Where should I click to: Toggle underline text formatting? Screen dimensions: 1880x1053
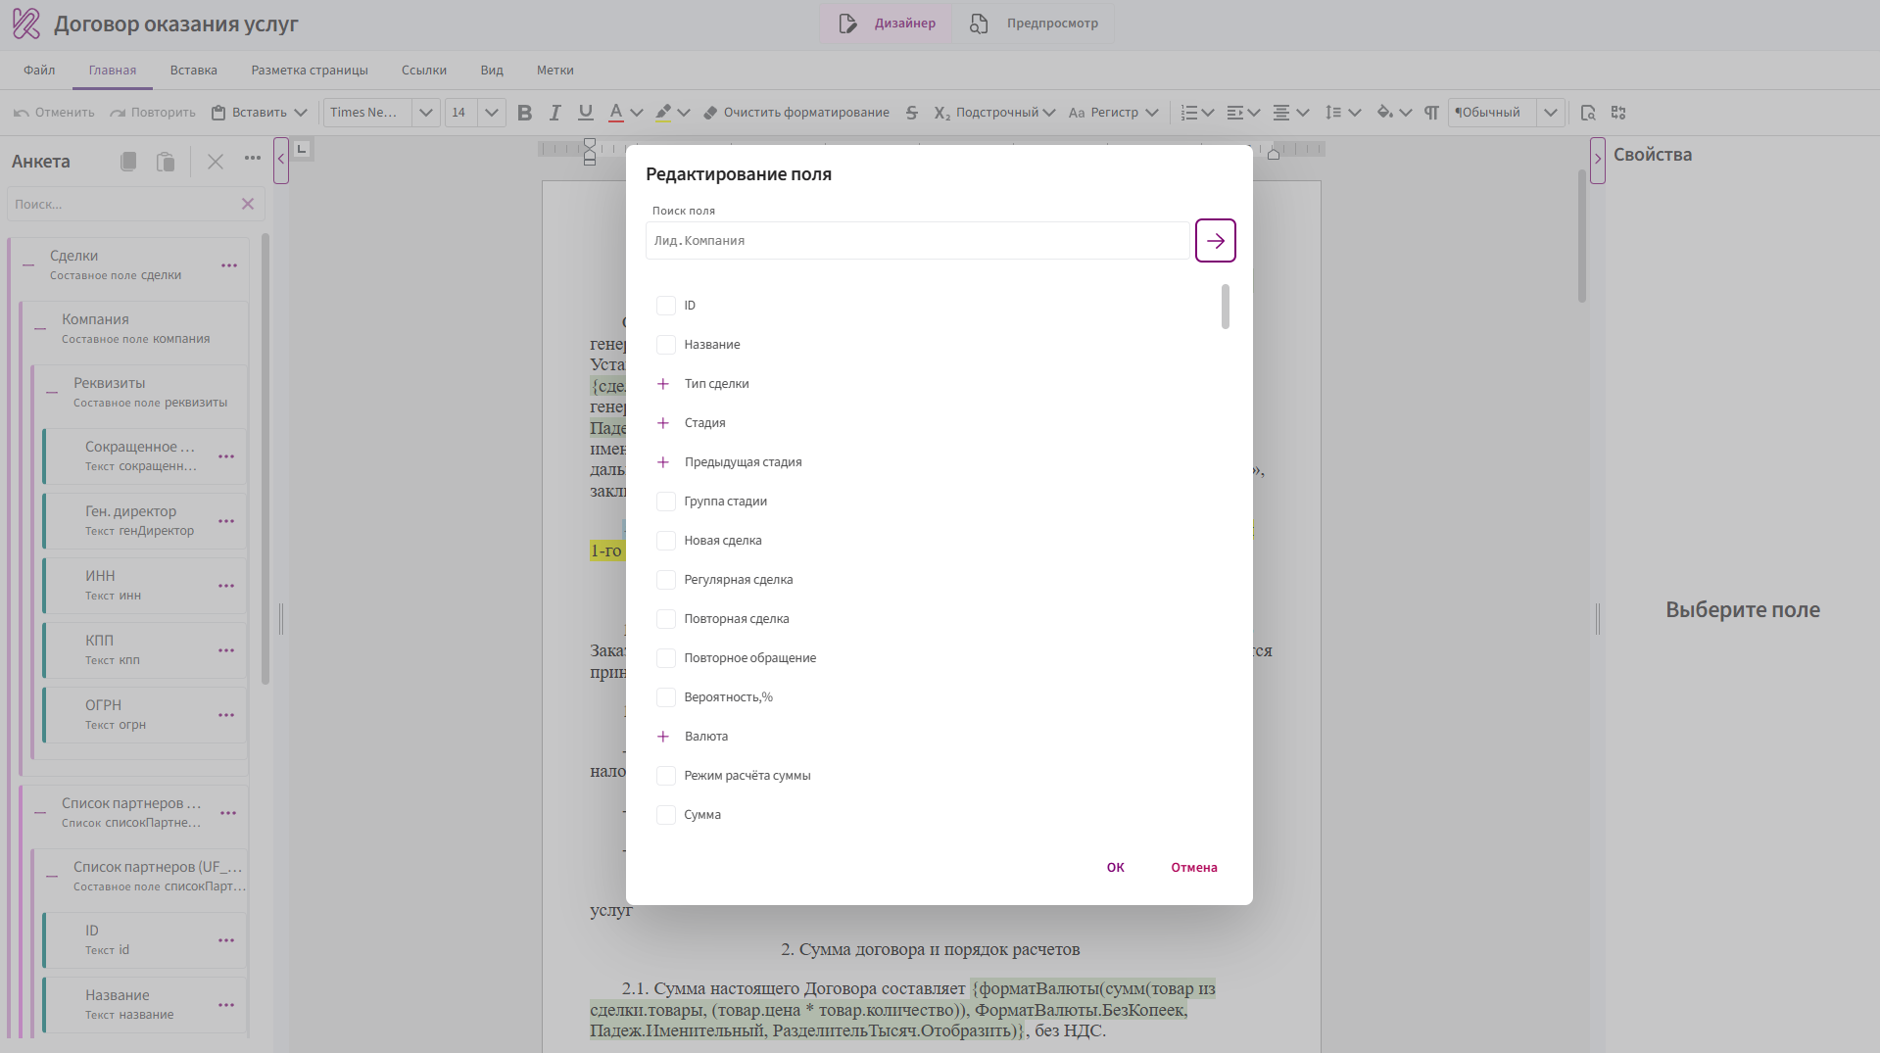click(586, 113)
